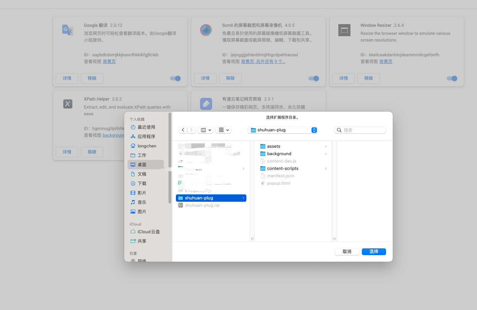Click inside the 搜索 search field
The image size is (477, 310).
[x=360, y=130]
